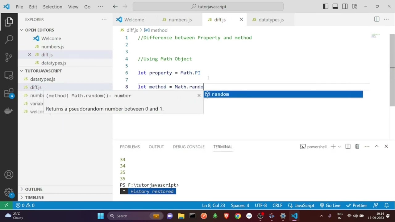Click the Prettier status button
This screenshot has width=395, height=222.
357,205
